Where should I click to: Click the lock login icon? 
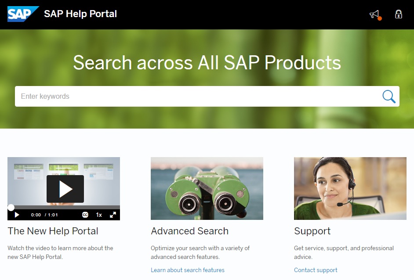pos(399,14)
